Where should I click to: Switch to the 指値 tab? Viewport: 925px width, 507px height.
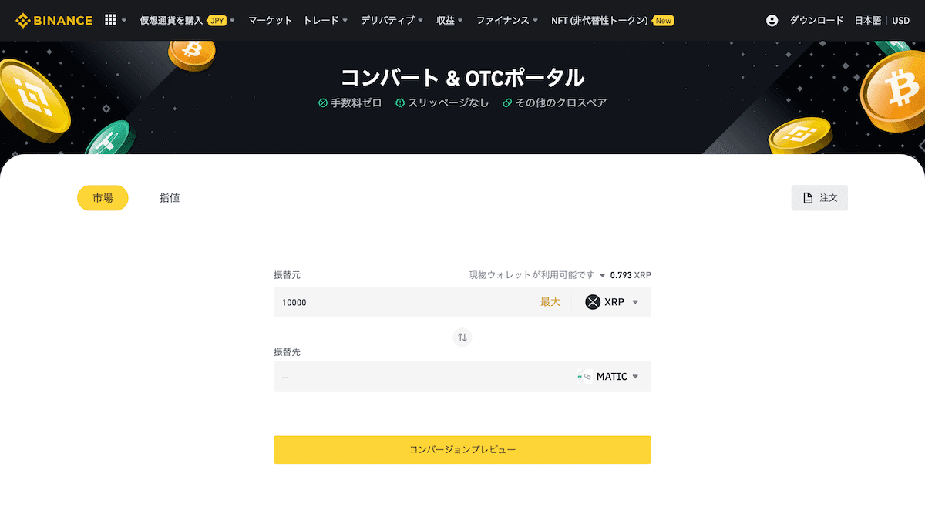point(170,198)
